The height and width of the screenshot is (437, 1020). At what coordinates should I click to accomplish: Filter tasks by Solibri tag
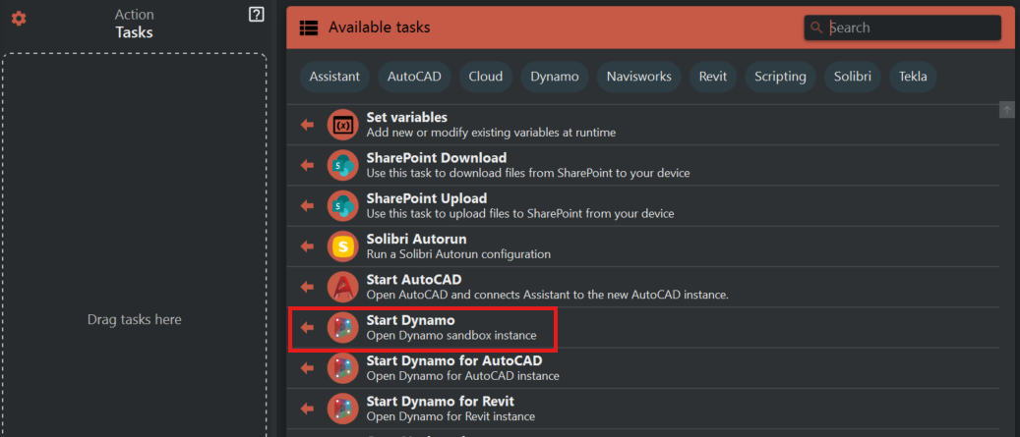[x=852, y=77]
